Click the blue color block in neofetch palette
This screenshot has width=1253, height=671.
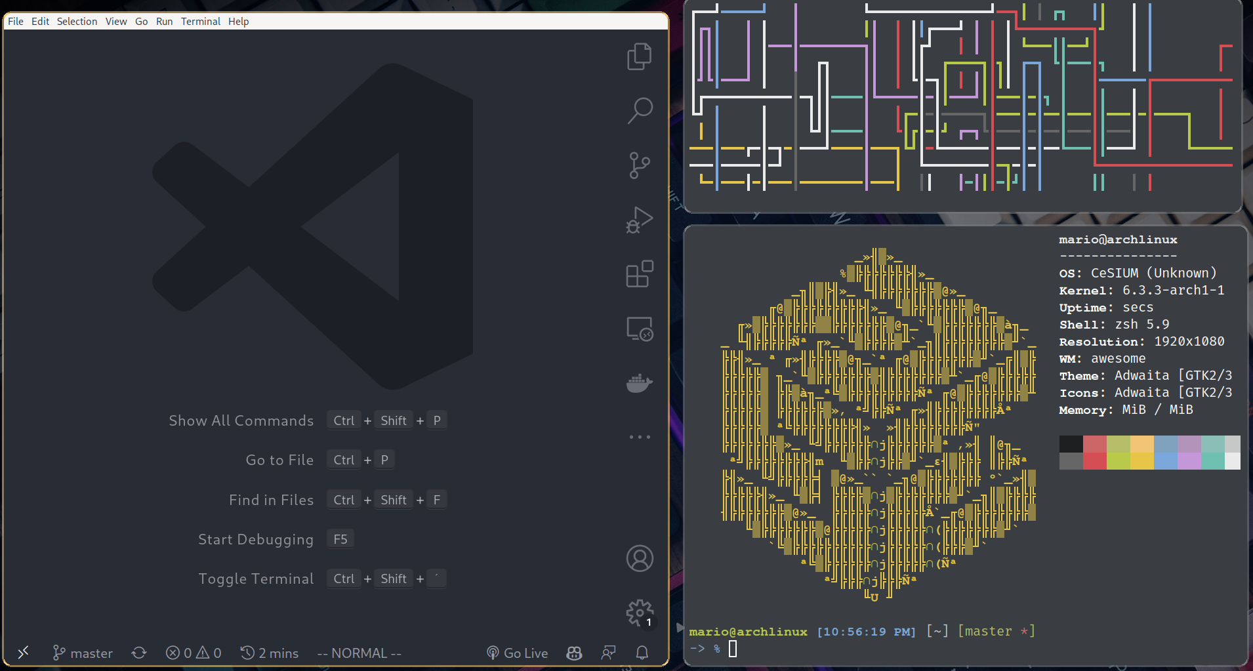tap(1165, 461)
